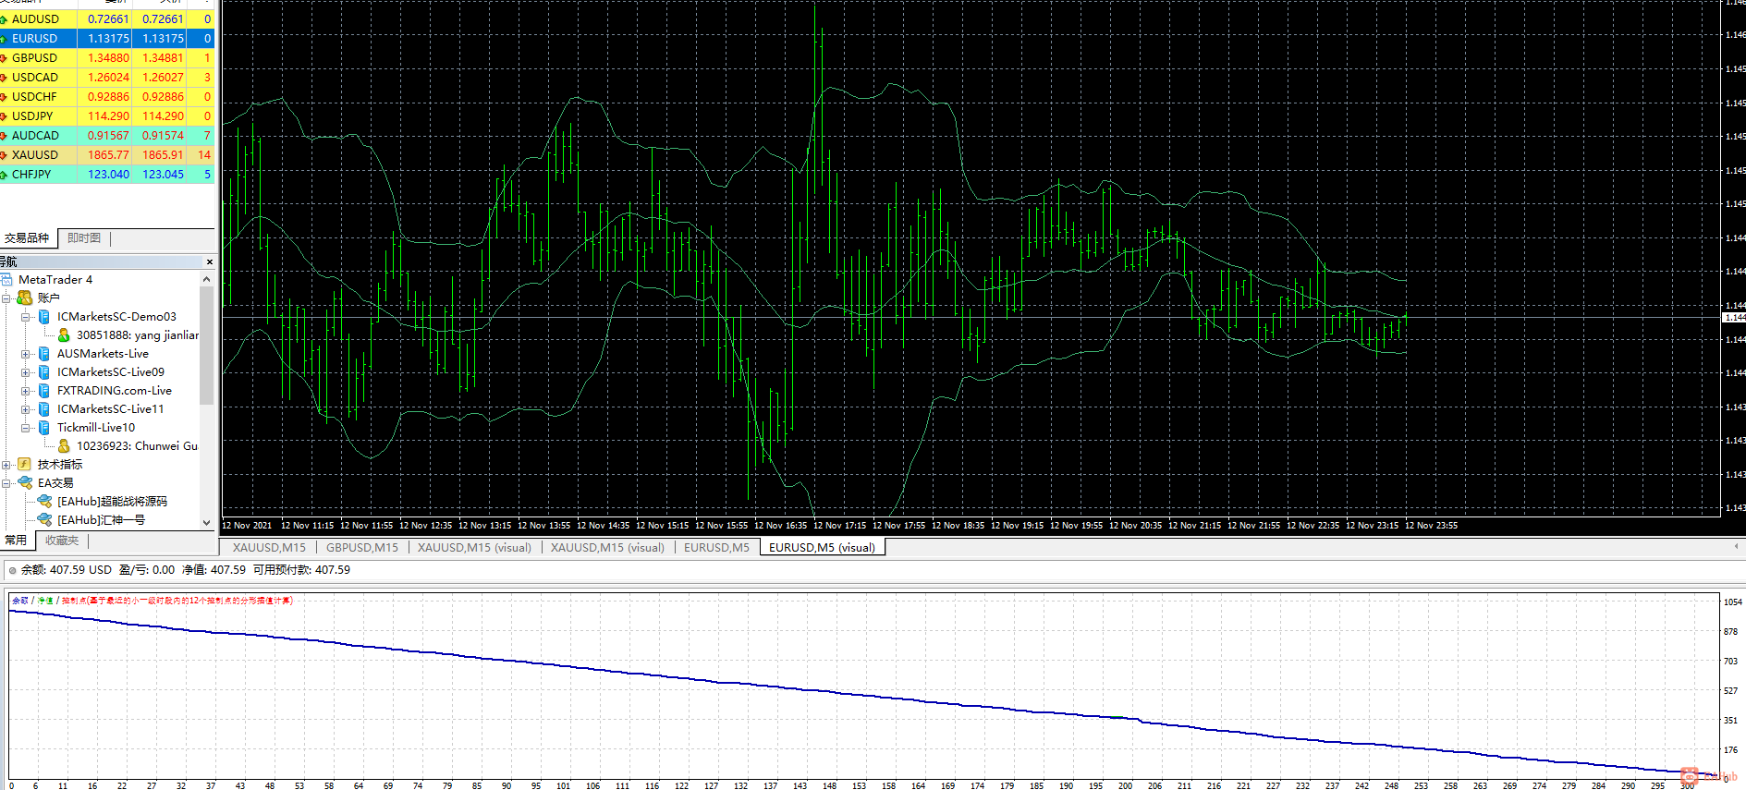
Task: Click the AUDCAD price 0.91574
Action: click(163, 136)
